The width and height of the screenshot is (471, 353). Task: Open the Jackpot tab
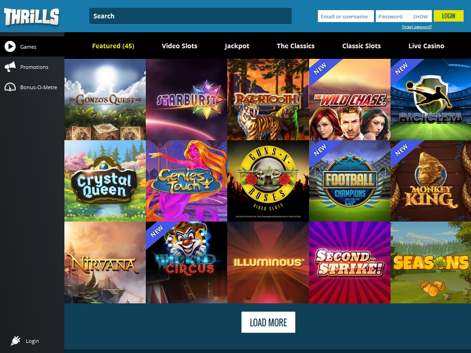click(237, 46)
